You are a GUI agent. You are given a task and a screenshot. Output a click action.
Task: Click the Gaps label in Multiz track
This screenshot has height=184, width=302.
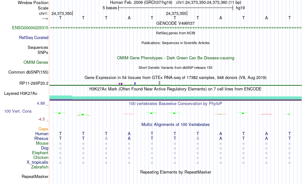(x=43, y=129)
